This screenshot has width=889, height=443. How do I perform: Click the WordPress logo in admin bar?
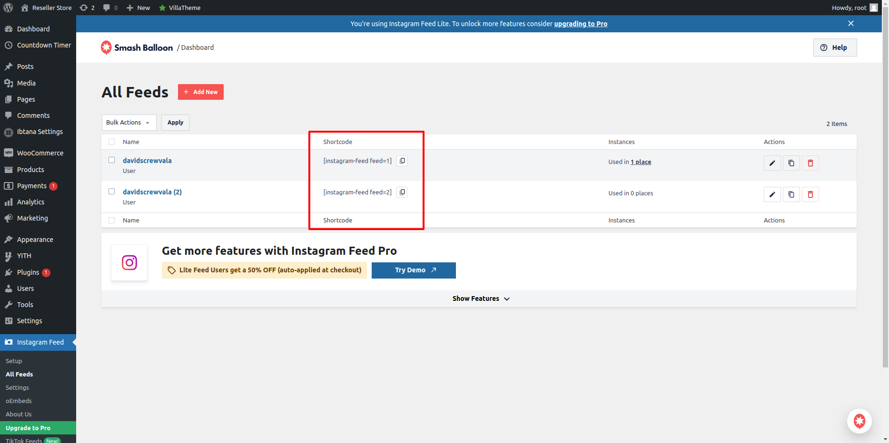pyautogui.click(x=8, y=8)
